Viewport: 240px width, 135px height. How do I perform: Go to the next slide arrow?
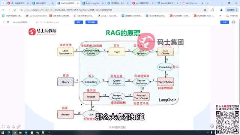click(13, 127)
